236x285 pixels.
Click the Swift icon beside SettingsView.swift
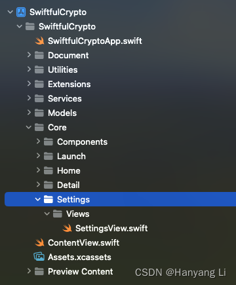point(67,228)
